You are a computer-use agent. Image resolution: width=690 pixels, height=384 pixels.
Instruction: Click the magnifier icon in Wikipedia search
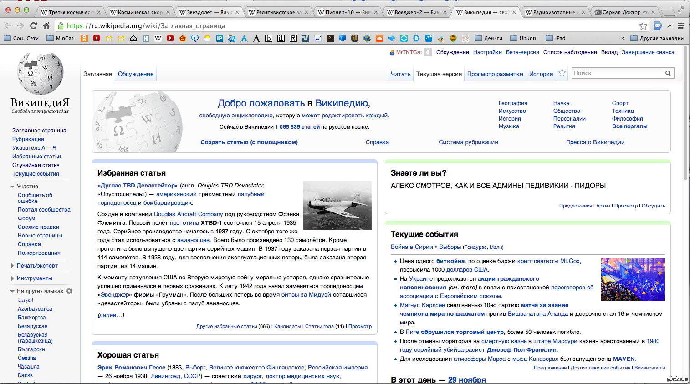(668, 73)
